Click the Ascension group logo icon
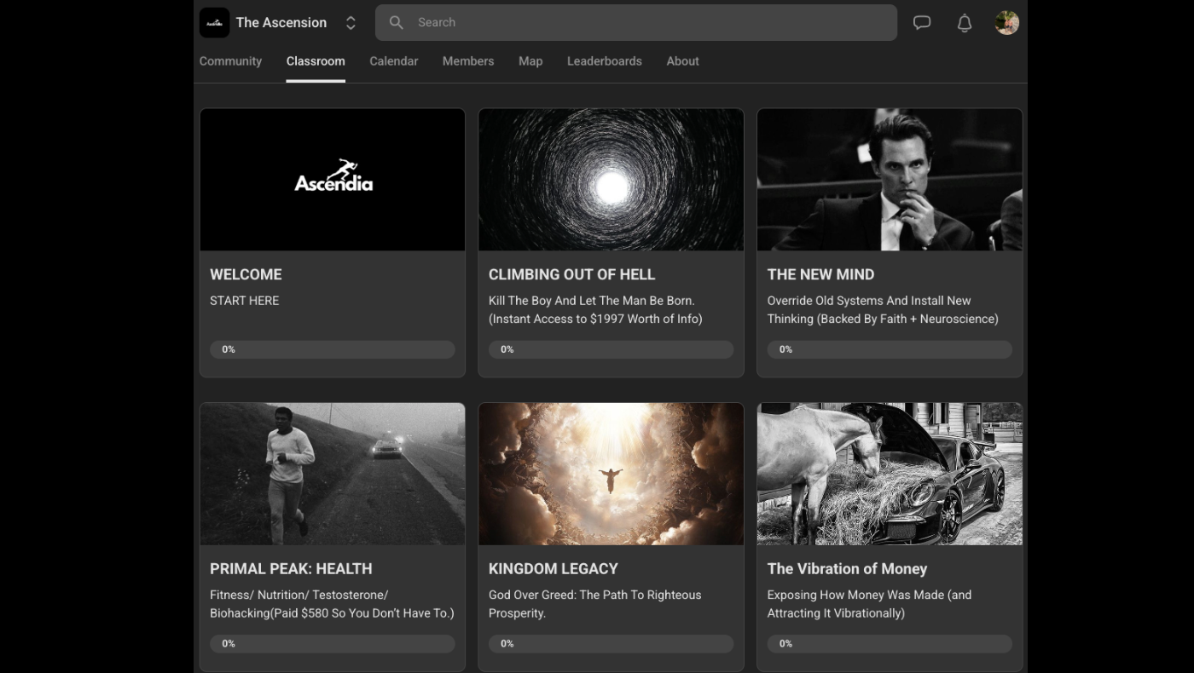Image resolution: width=1194 pixels, height=673 pixels. point(214,23)
